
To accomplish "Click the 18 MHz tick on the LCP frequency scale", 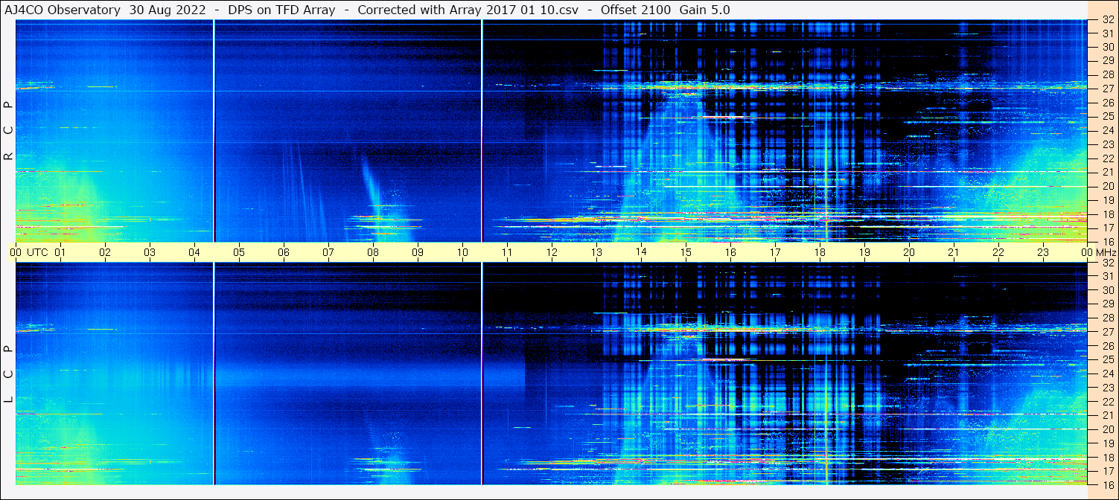I will (1108, 456).
